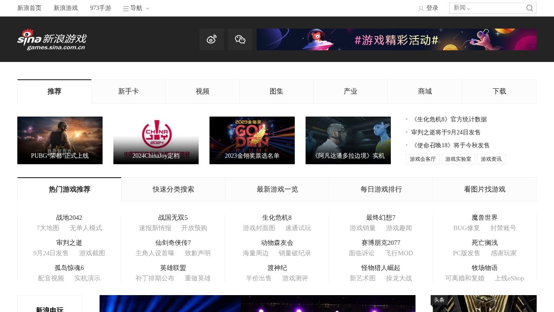554x312 pixels.
Task: Open the 怪物猎人崛起 game link
Action: [381, 268]
